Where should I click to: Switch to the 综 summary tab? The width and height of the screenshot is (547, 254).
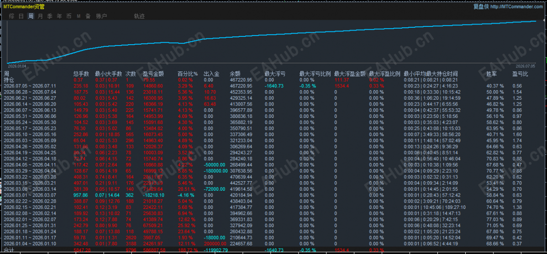click(12, 16)
